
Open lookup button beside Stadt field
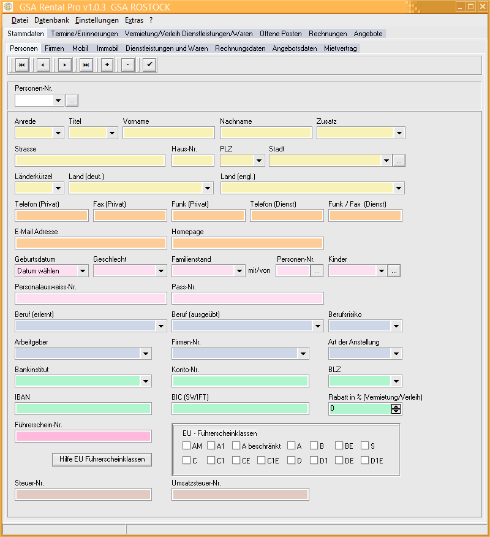click(x=399, y=161)
